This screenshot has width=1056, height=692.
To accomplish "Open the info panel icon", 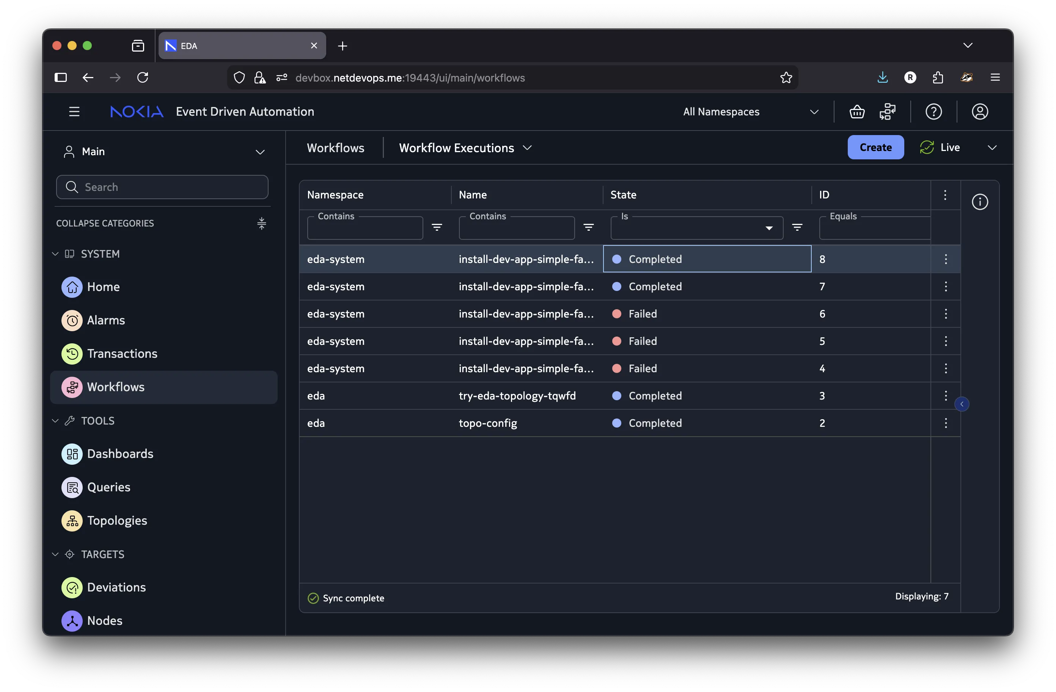I will [x=980, y=202].
